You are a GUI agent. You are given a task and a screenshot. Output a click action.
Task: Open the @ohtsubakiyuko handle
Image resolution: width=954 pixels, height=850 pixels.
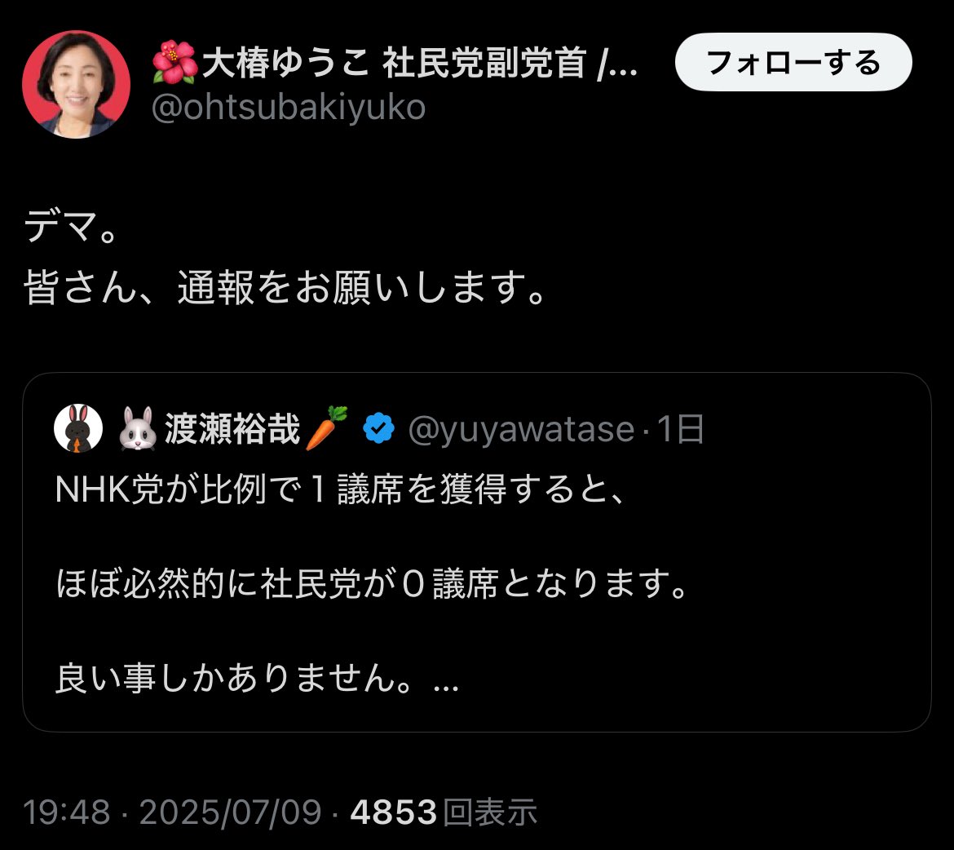pos(289,107)
